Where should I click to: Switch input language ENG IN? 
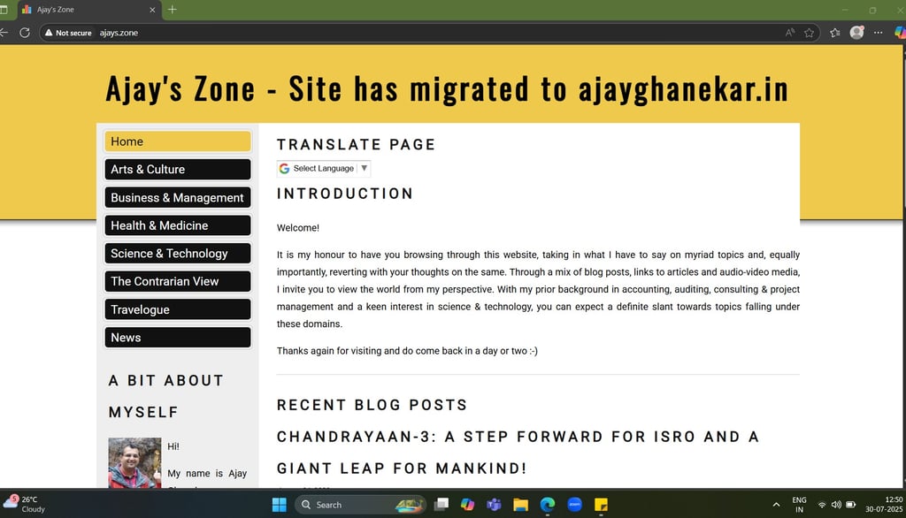click(799, 505)
